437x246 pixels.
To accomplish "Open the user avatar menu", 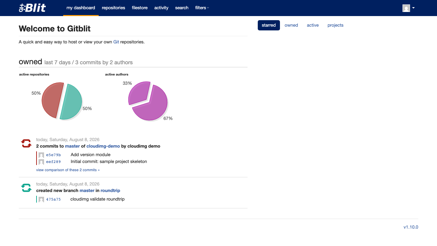I will point(406,8).
